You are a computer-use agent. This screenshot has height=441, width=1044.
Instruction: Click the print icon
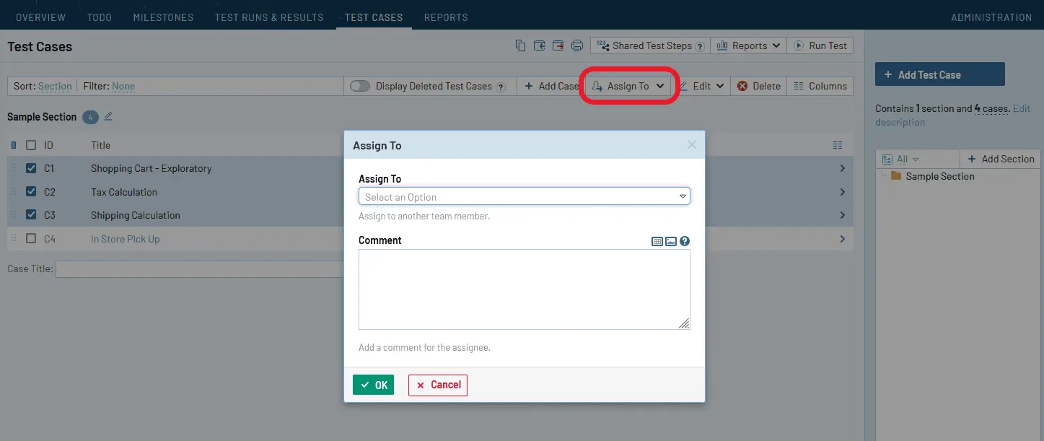pyautogui.click(x=577, y=45)
